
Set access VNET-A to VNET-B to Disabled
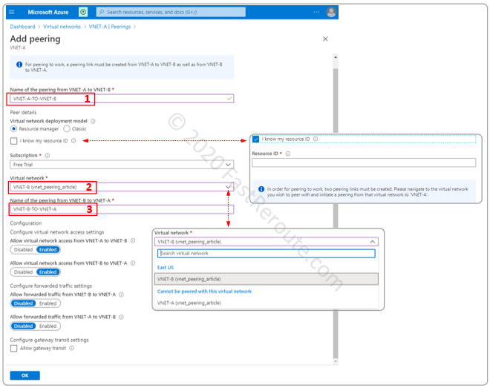pos(24,250)
